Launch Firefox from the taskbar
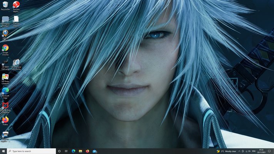Image resolution: width=274 pixels, height=154 pixels. click(x=87, y=151)
